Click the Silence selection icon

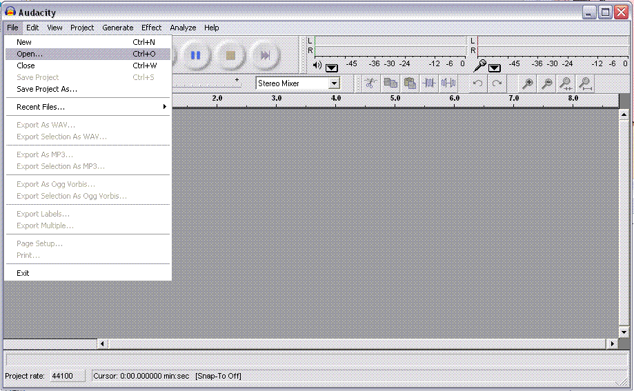pos(448,83)
